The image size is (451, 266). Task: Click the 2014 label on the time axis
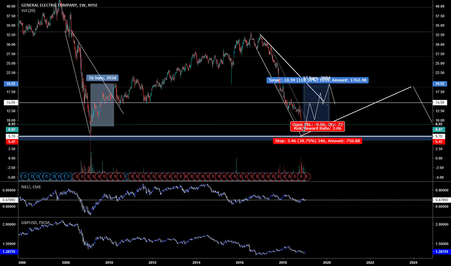click(196, 263)
